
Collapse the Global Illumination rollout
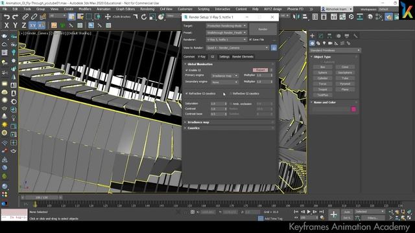229,64
